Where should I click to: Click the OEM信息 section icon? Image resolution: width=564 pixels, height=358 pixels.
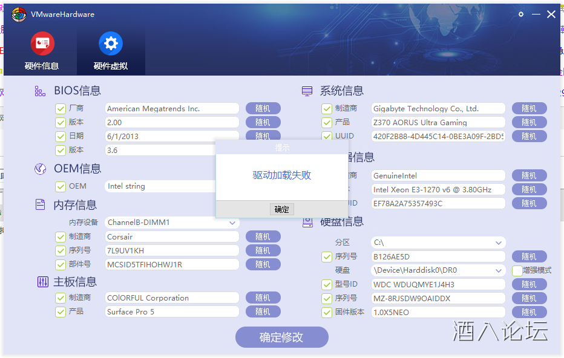pos(40,169)
